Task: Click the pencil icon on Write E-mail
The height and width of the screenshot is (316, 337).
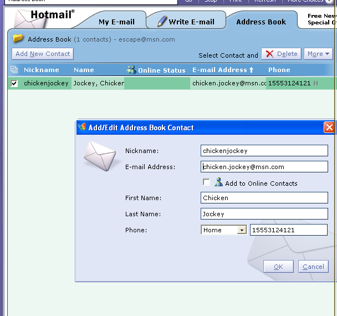Action: pyautogui.click(x=162, y=21)
